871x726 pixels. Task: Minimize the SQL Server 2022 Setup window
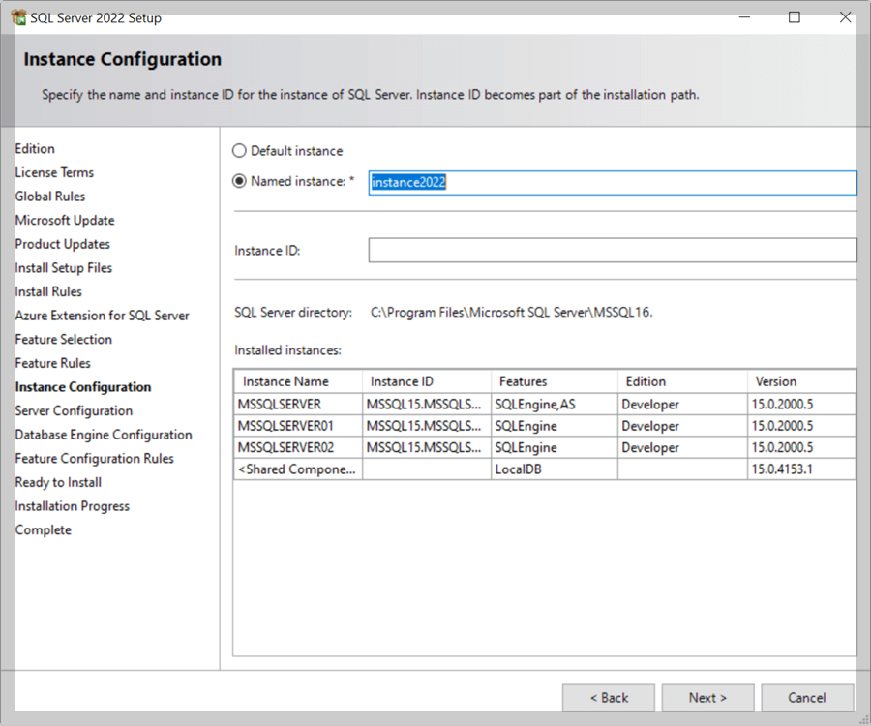(744, 17)
